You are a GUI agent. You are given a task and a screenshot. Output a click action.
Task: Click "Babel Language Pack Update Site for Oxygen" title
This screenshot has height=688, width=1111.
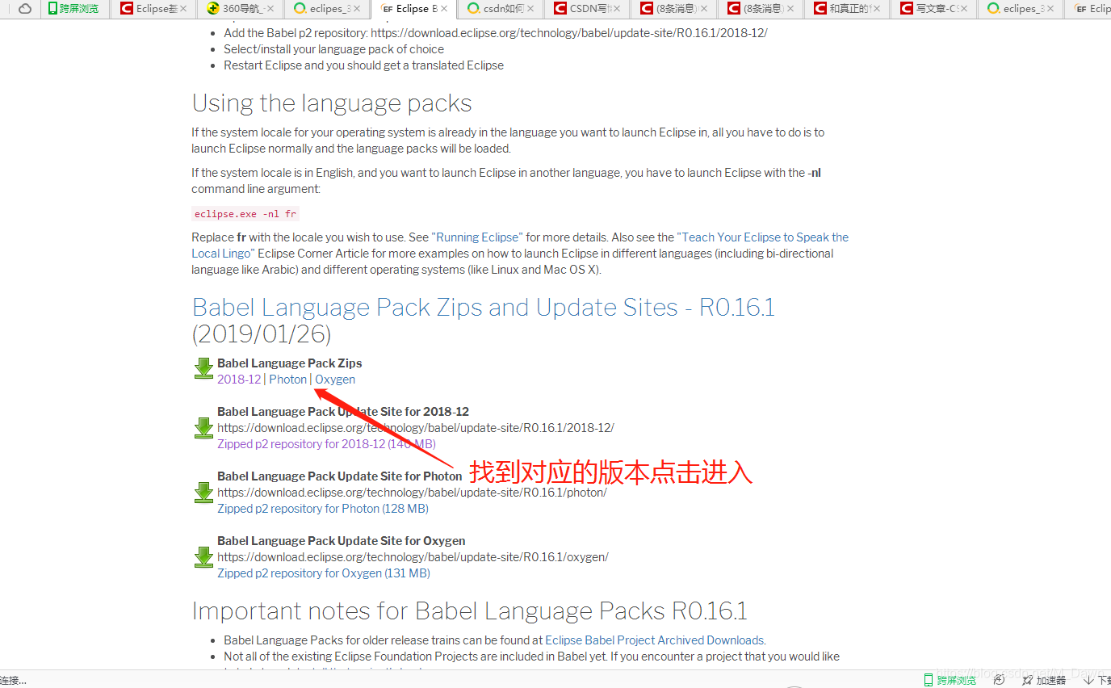342,541
